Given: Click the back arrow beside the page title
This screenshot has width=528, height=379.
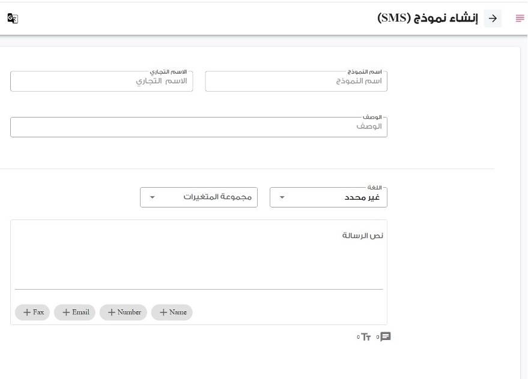Looking at the screenshot, I should point(493,19).
